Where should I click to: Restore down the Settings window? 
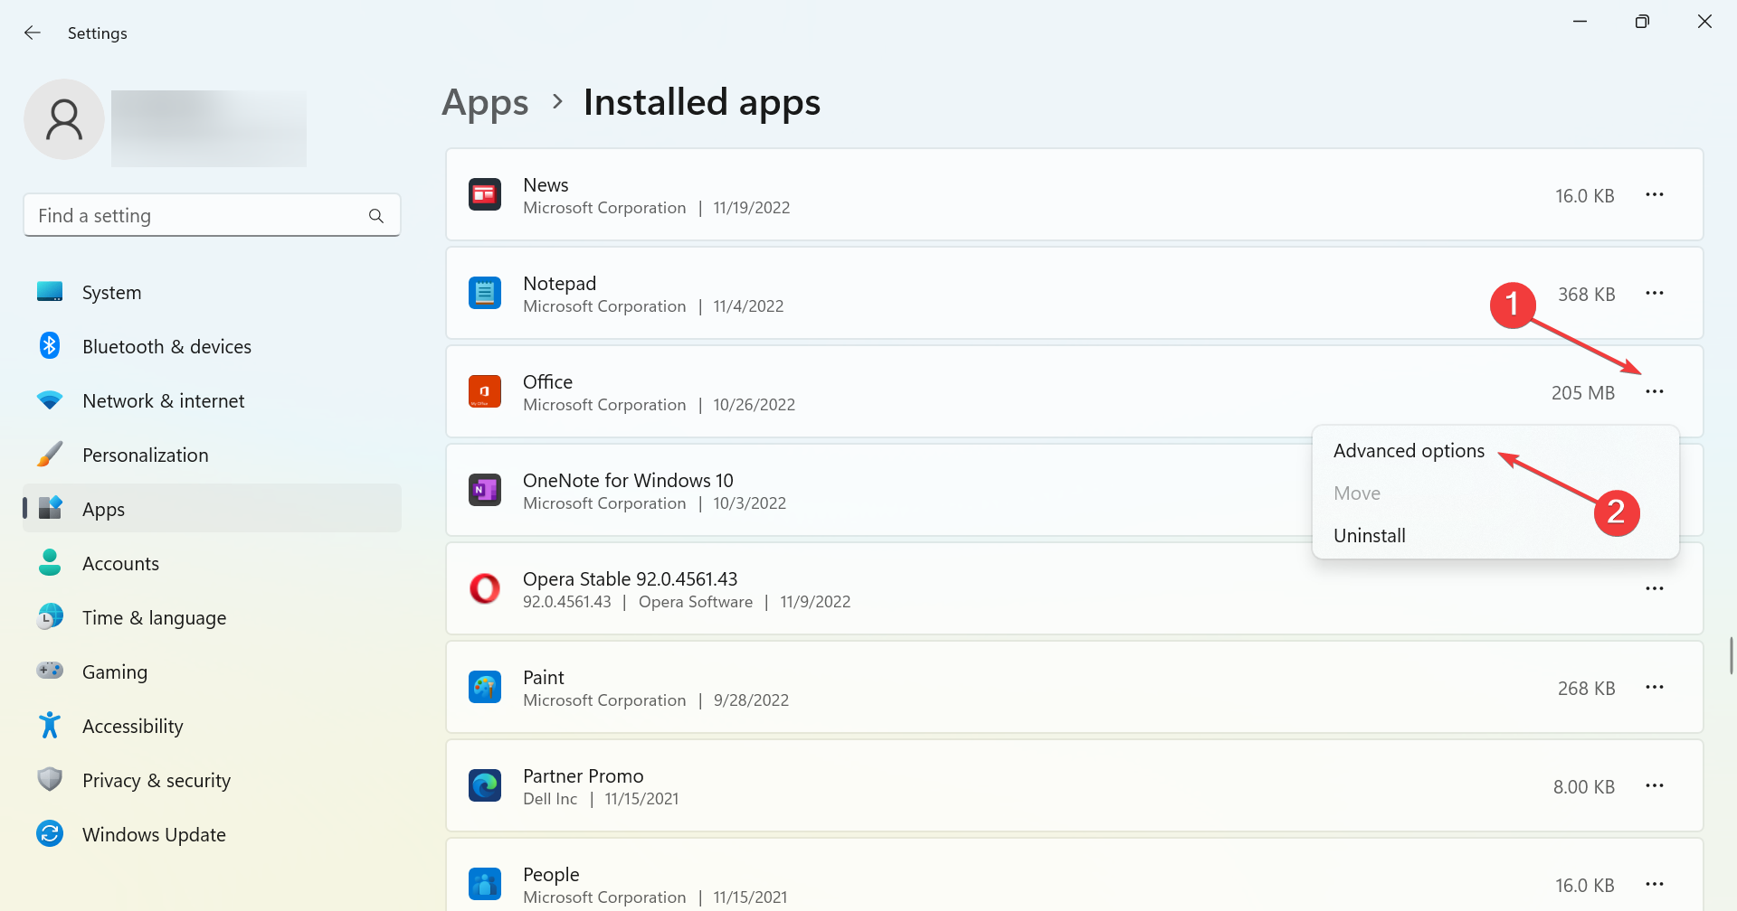pos(1642,21)
